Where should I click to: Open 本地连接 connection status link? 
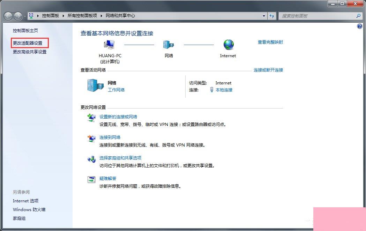[x=224, y=90]
